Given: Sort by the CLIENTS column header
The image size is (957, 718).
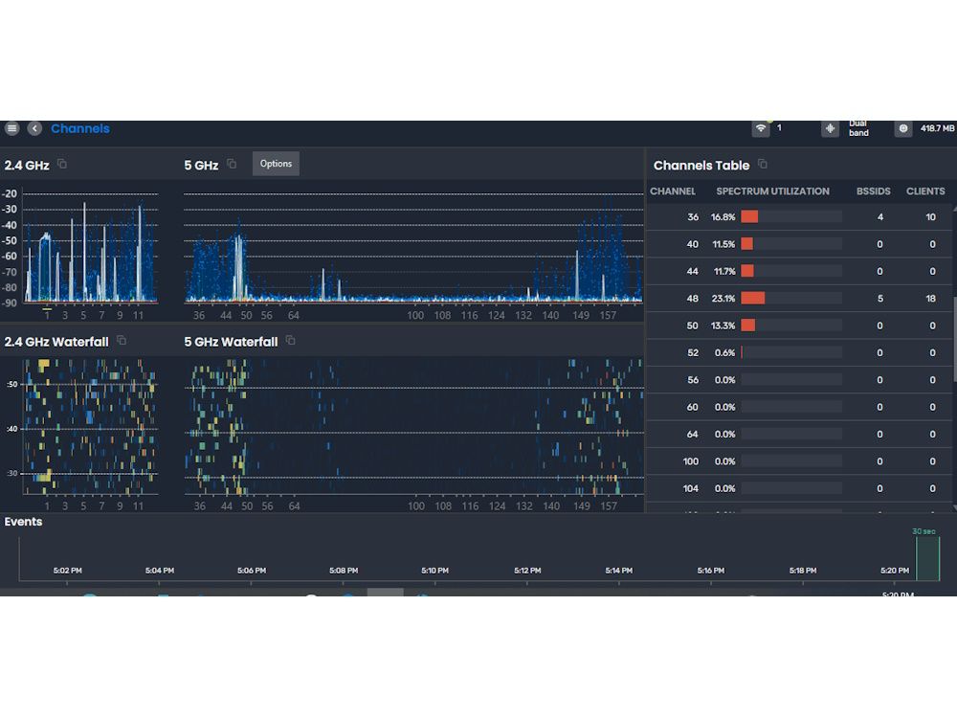Looking at the screenshot, I should tap(925, 191).
